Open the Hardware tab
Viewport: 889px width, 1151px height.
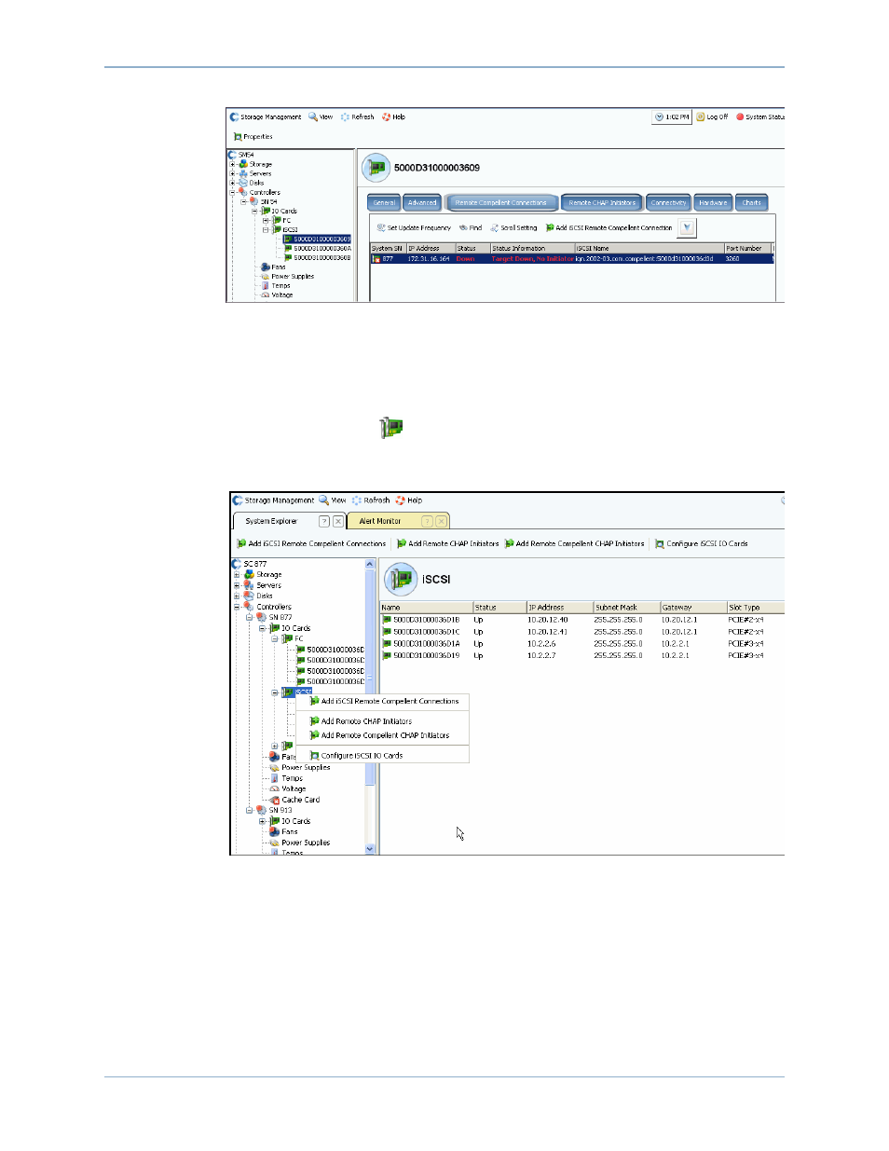(713, 202)
